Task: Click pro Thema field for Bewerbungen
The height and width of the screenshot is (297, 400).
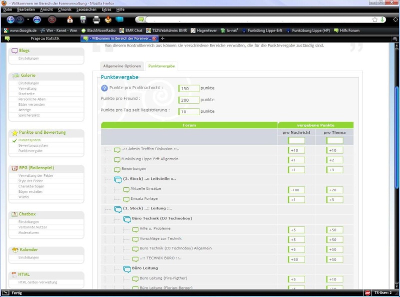Action: (x=334, y=170)
